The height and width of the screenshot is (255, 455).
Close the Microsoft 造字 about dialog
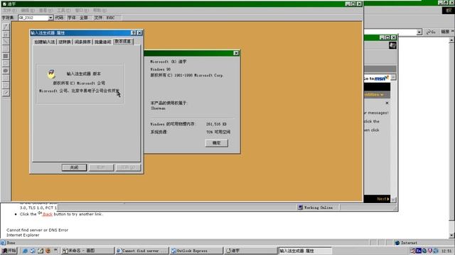tap(236, 53)
